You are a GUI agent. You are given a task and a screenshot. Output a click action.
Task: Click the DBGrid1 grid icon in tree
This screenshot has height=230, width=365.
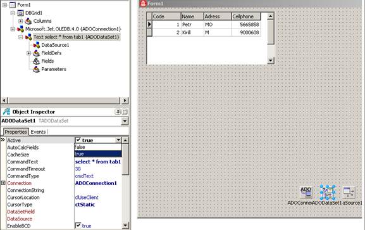pos(20,13)
